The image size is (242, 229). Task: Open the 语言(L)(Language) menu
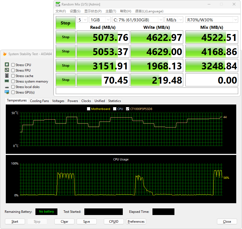coord(149,11)
